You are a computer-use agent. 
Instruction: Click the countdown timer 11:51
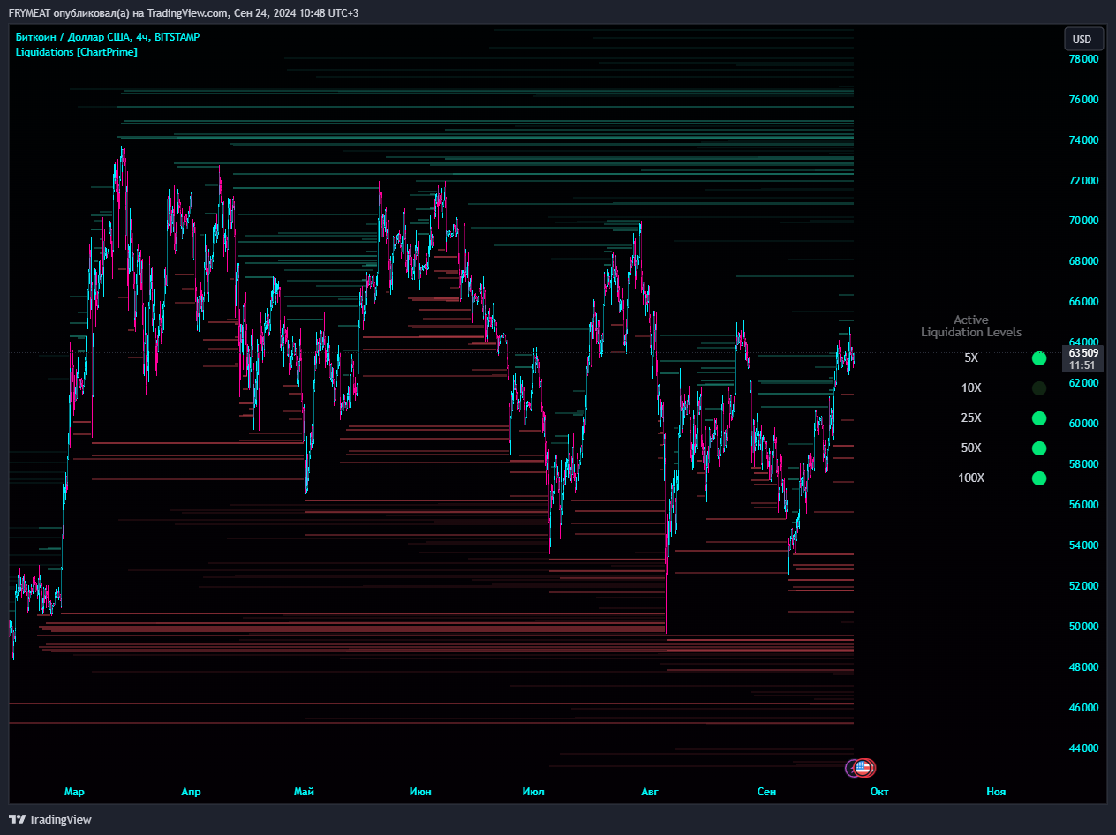click(x=1084, y=364)
